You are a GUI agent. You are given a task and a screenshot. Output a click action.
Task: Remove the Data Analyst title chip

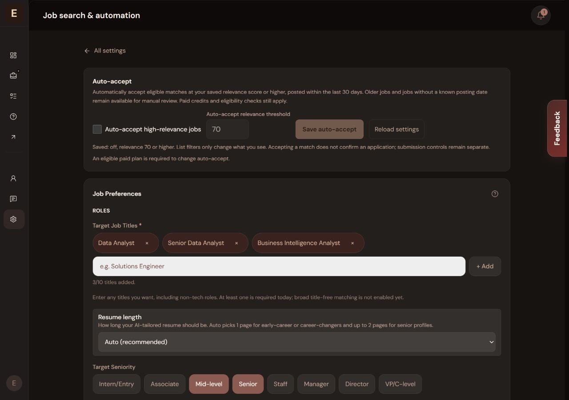point(147,243)
